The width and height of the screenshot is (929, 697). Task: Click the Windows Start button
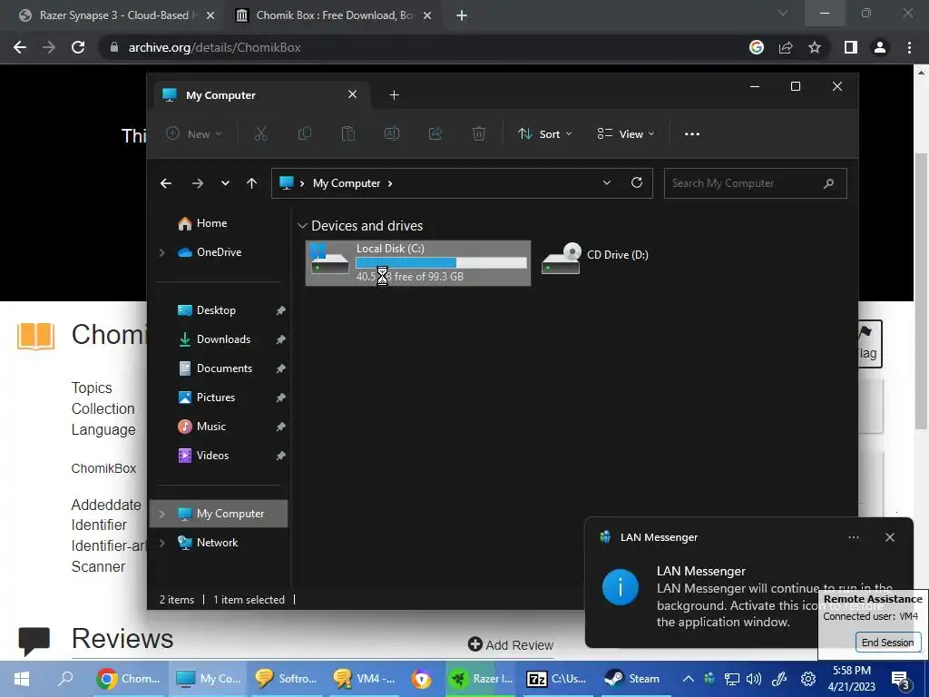(x=22, y=679)
